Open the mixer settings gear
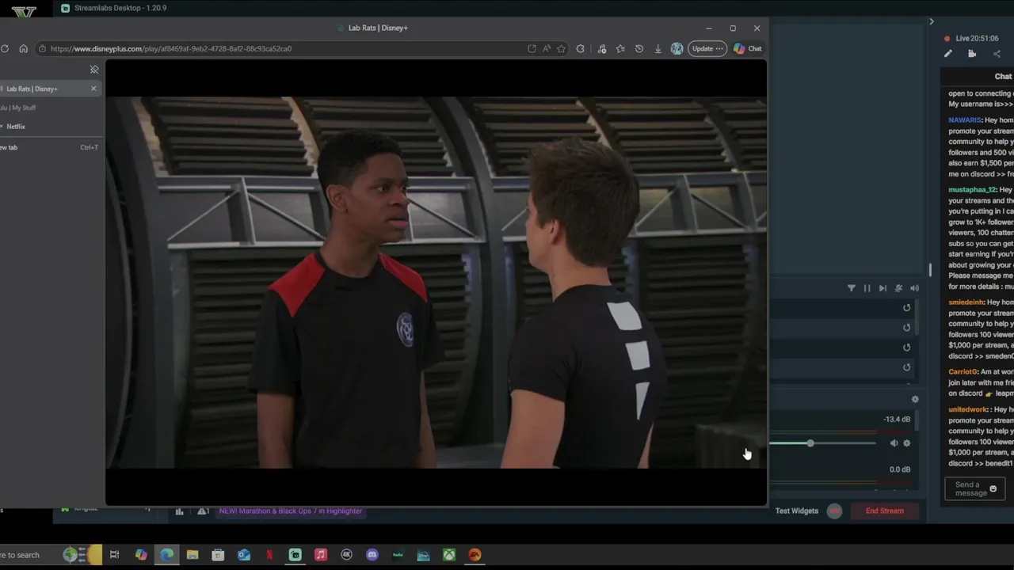This screenshot has height=570, width=1014. click(x=915, y=399)
